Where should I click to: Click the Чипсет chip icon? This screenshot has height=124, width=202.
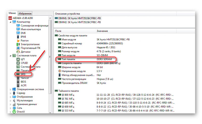tap(18, 78)
